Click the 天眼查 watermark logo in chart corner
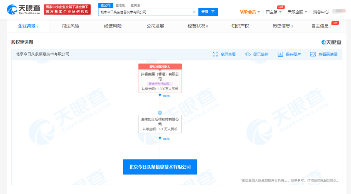 (331, 42)
